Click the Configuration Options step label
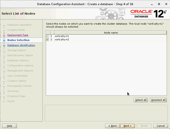Image resolution: width=170 pixels, height=129 pixels. tap(20, 66)
